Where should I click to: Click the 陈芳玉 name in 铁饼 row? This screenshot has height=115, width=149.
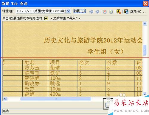(32, 73)
